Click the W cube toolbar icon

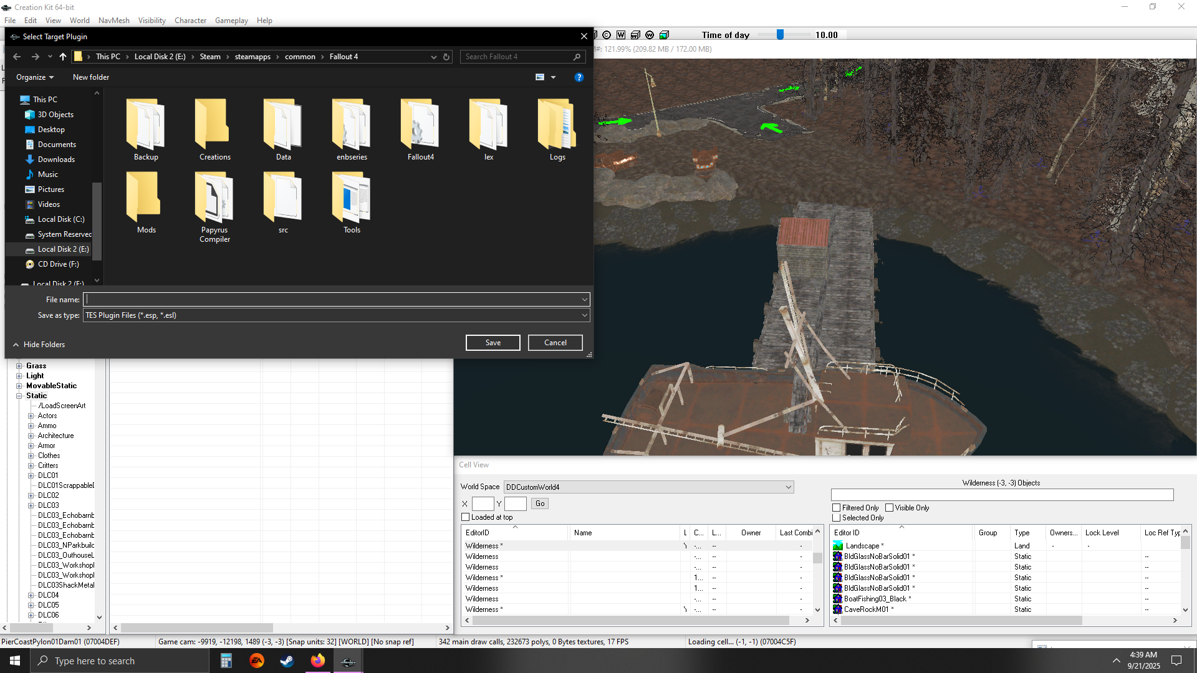(x=635, y=35)
